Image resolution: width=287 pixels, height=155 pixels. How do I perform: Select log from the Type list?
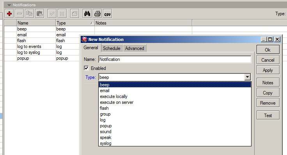175,120
